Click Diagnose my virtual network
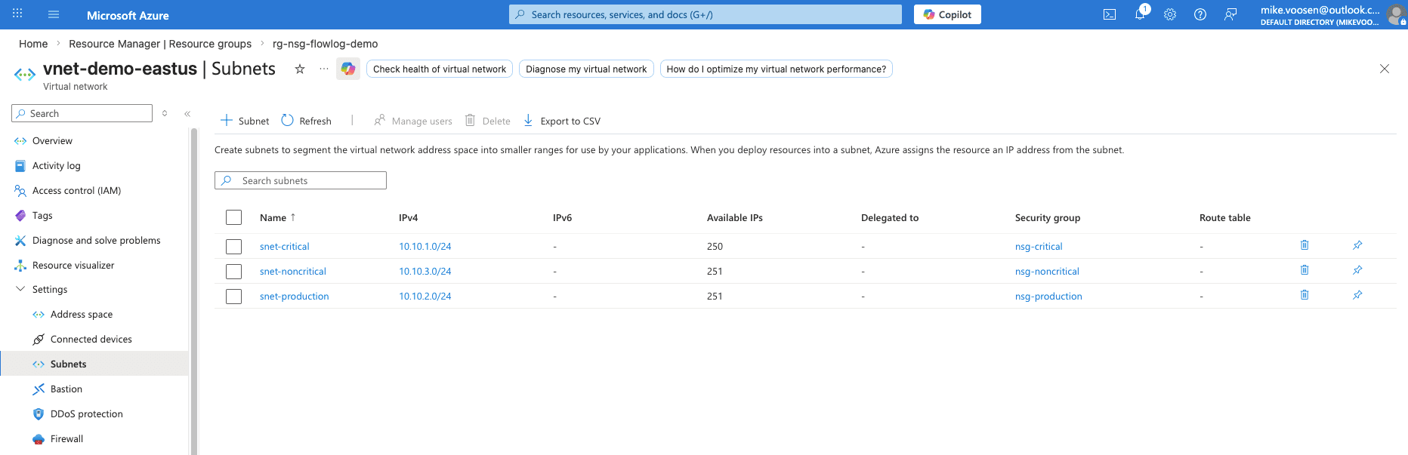1408x455 pixels. pos(586,69)
